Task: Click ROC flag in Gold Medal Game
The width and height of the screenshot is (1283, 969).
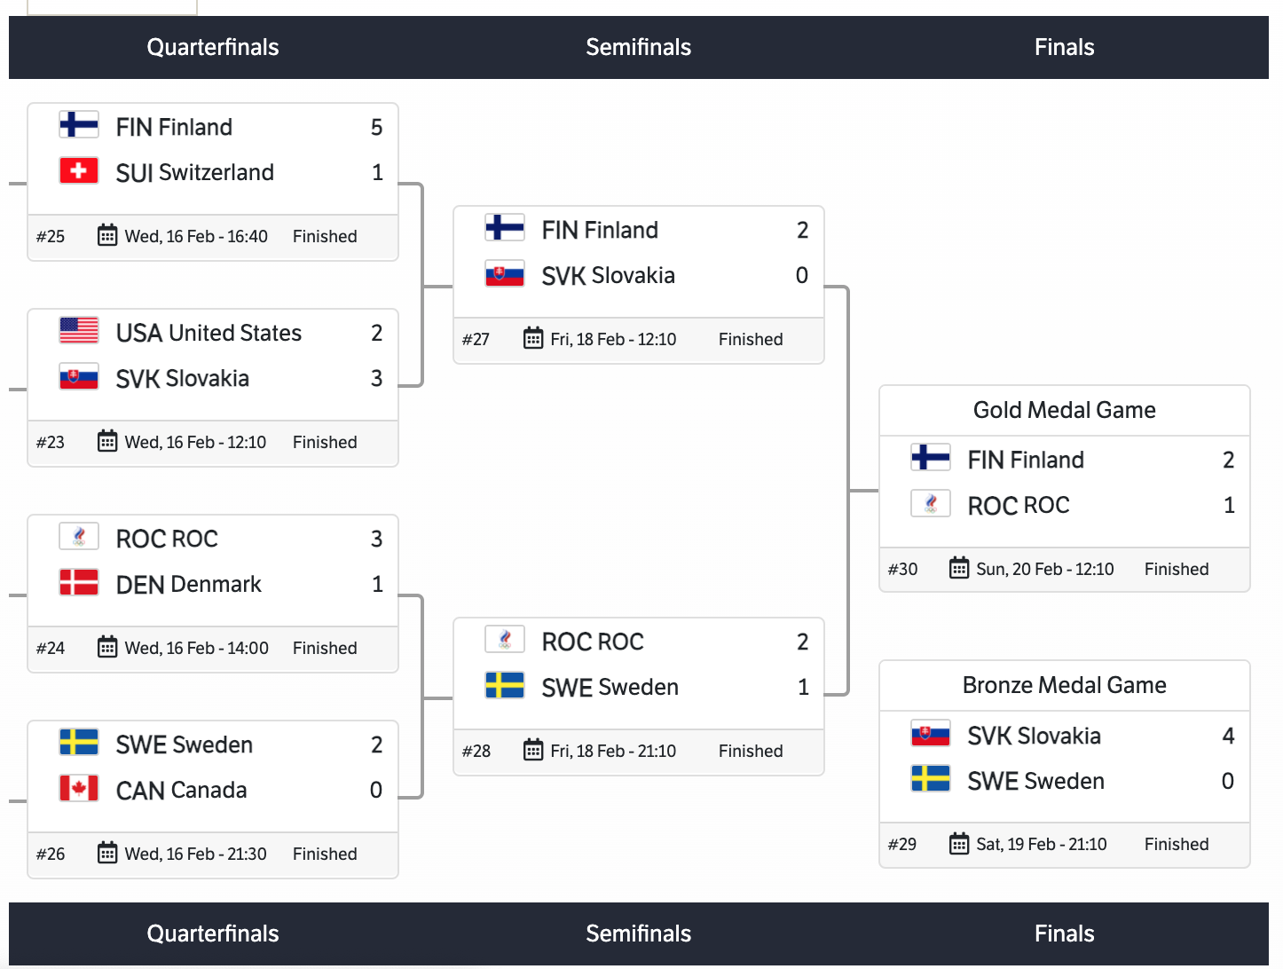Action: tap(931, 504)
